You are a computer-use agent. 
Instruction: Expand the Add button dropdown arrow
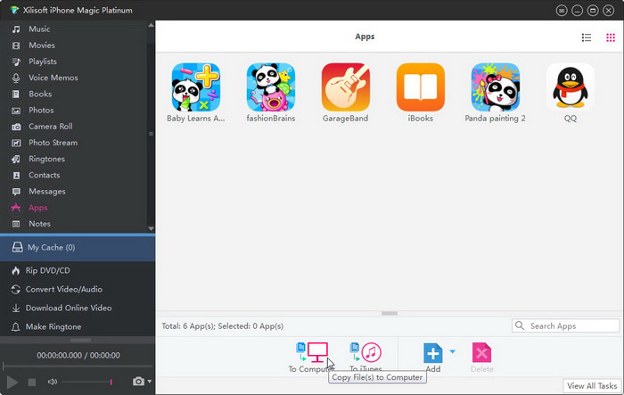[x=452, y=351]
